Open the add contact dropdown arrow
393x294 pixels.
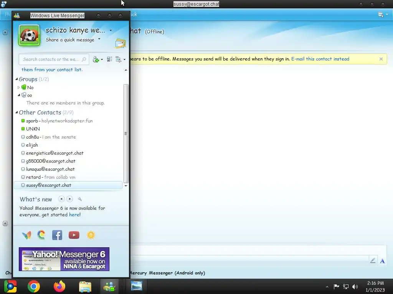coord(102,59)
